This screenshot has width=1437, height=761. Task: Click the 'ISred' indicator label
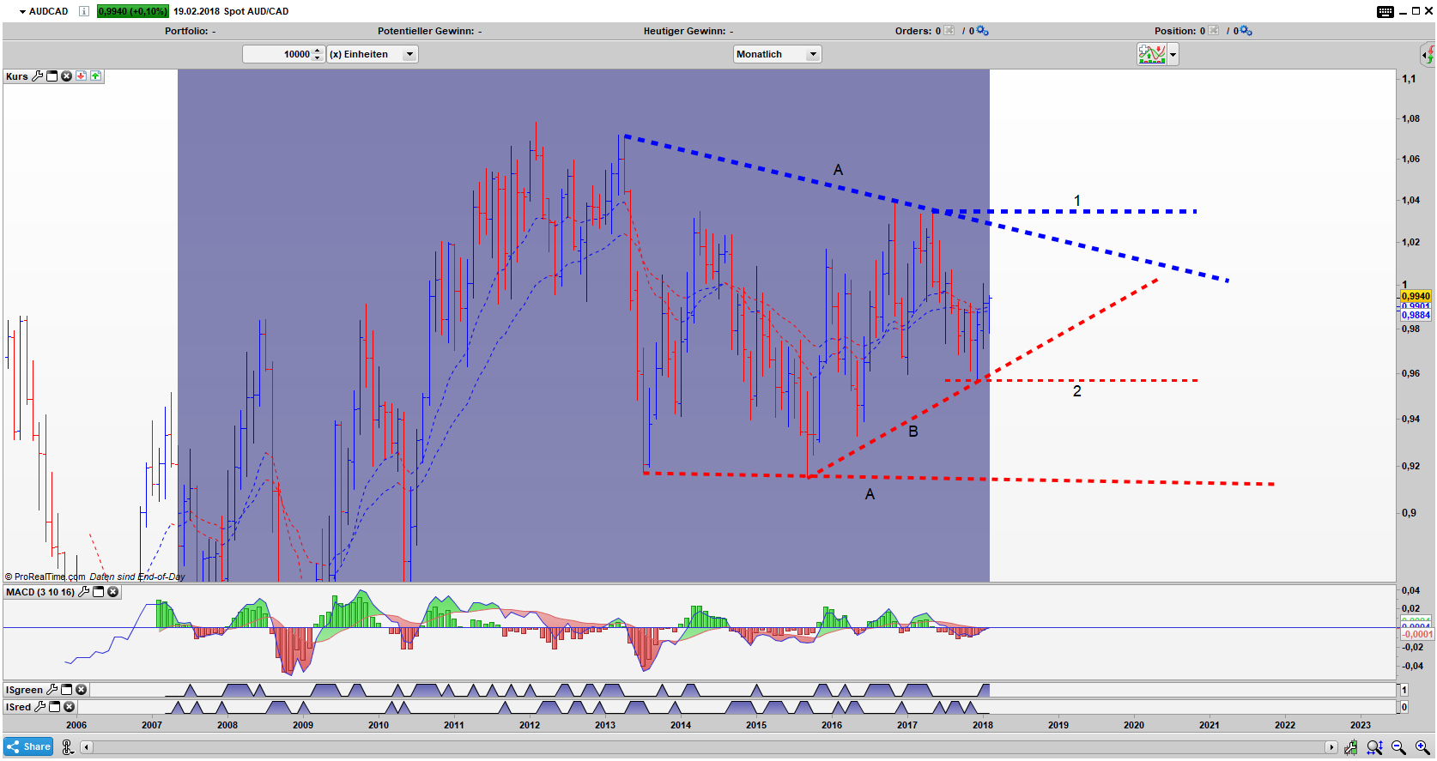point(19,707)
